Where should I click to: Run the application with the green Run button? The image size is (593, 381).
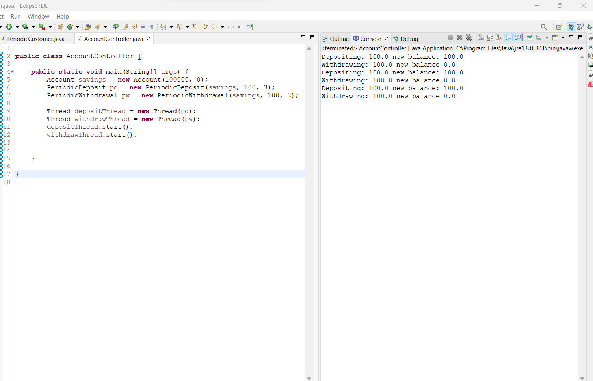point(9,27)
